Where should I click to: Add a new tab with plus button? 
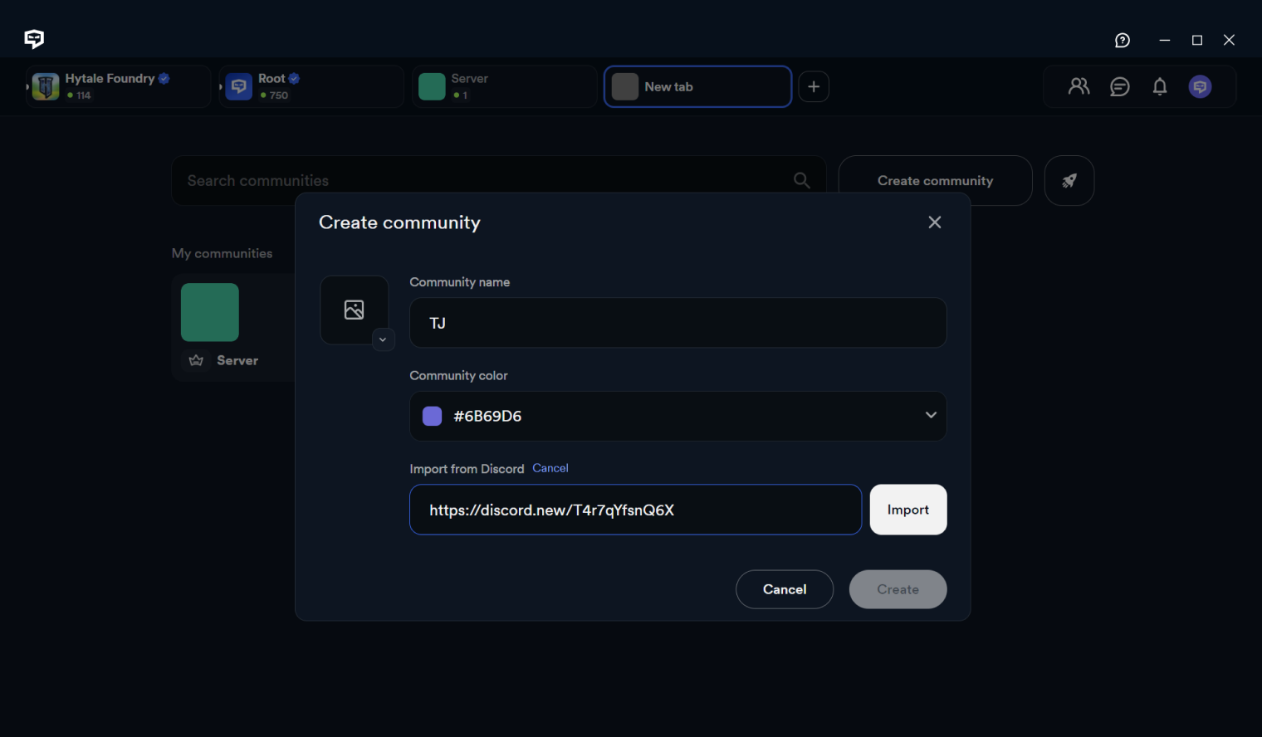(814, 86)
